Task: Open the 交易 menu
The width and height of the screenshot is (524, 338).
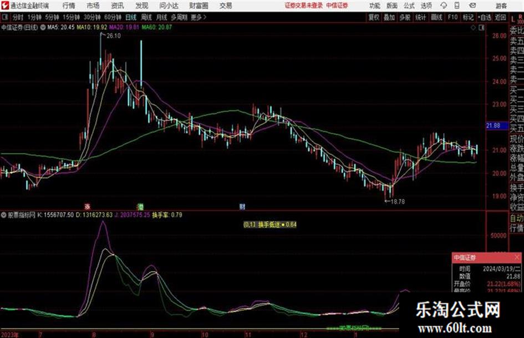Action: pyautogui.click(x=226, y=6)
